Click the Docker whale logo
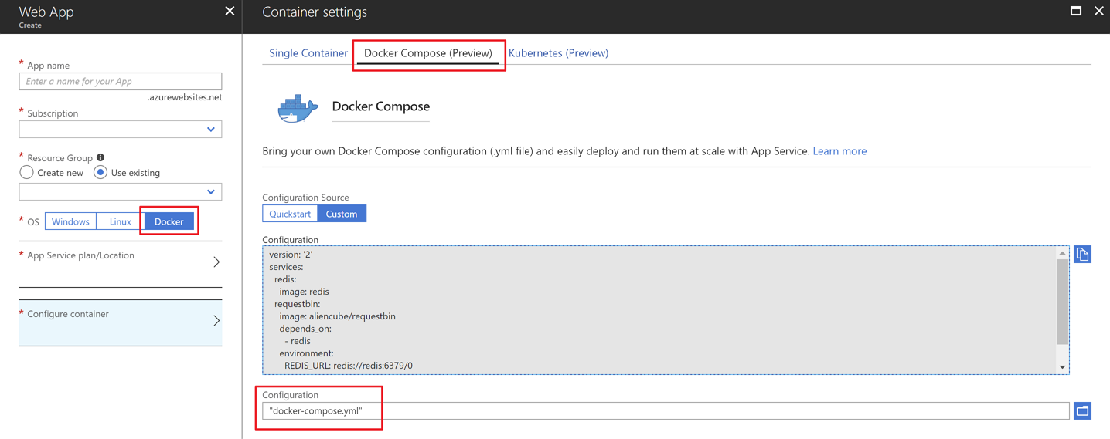 pyautogui.click(x=298, y=109)
